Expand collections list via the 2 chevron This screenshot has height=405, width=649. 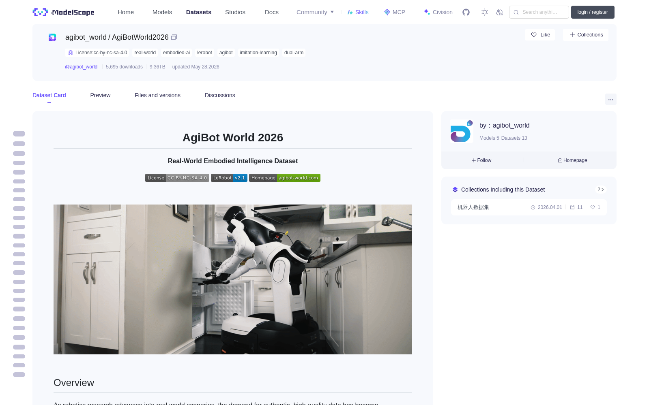601,190
